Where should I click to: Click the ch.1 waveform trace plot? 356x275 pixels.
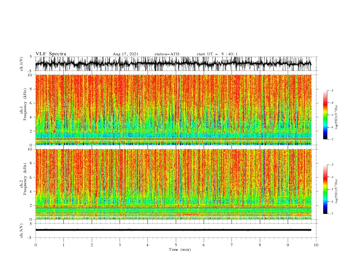coord(173,64)
